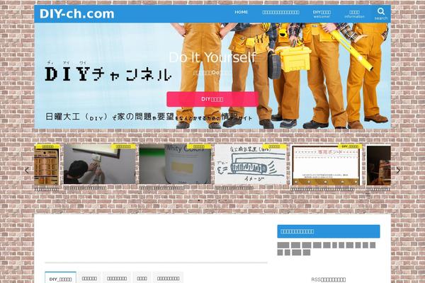Click the Do It Yourself hero heading
Viewport: 425px width, 283px height.
pos(212,57)
